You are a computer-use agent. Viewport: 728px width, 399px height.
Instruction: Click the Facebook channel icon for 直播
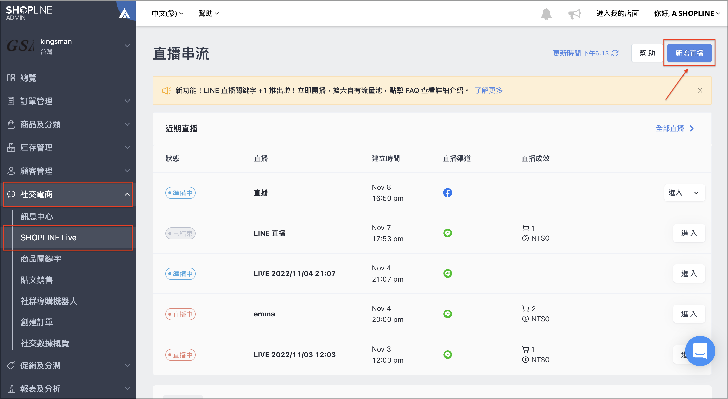tap(447, 193)
